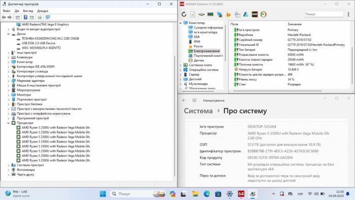
Task: Click the Device Manager vertical scrollbar
Action: click(174, 116)
